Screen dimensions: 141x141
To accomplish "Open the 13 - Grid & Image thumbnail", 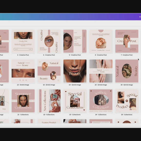I will pos(49,71).
